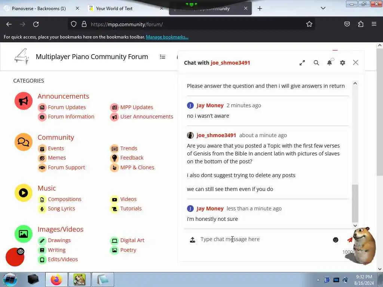The image size is (383, 287).
Task: Click the Digital Art laptop icon
Action: coord(114,241)
